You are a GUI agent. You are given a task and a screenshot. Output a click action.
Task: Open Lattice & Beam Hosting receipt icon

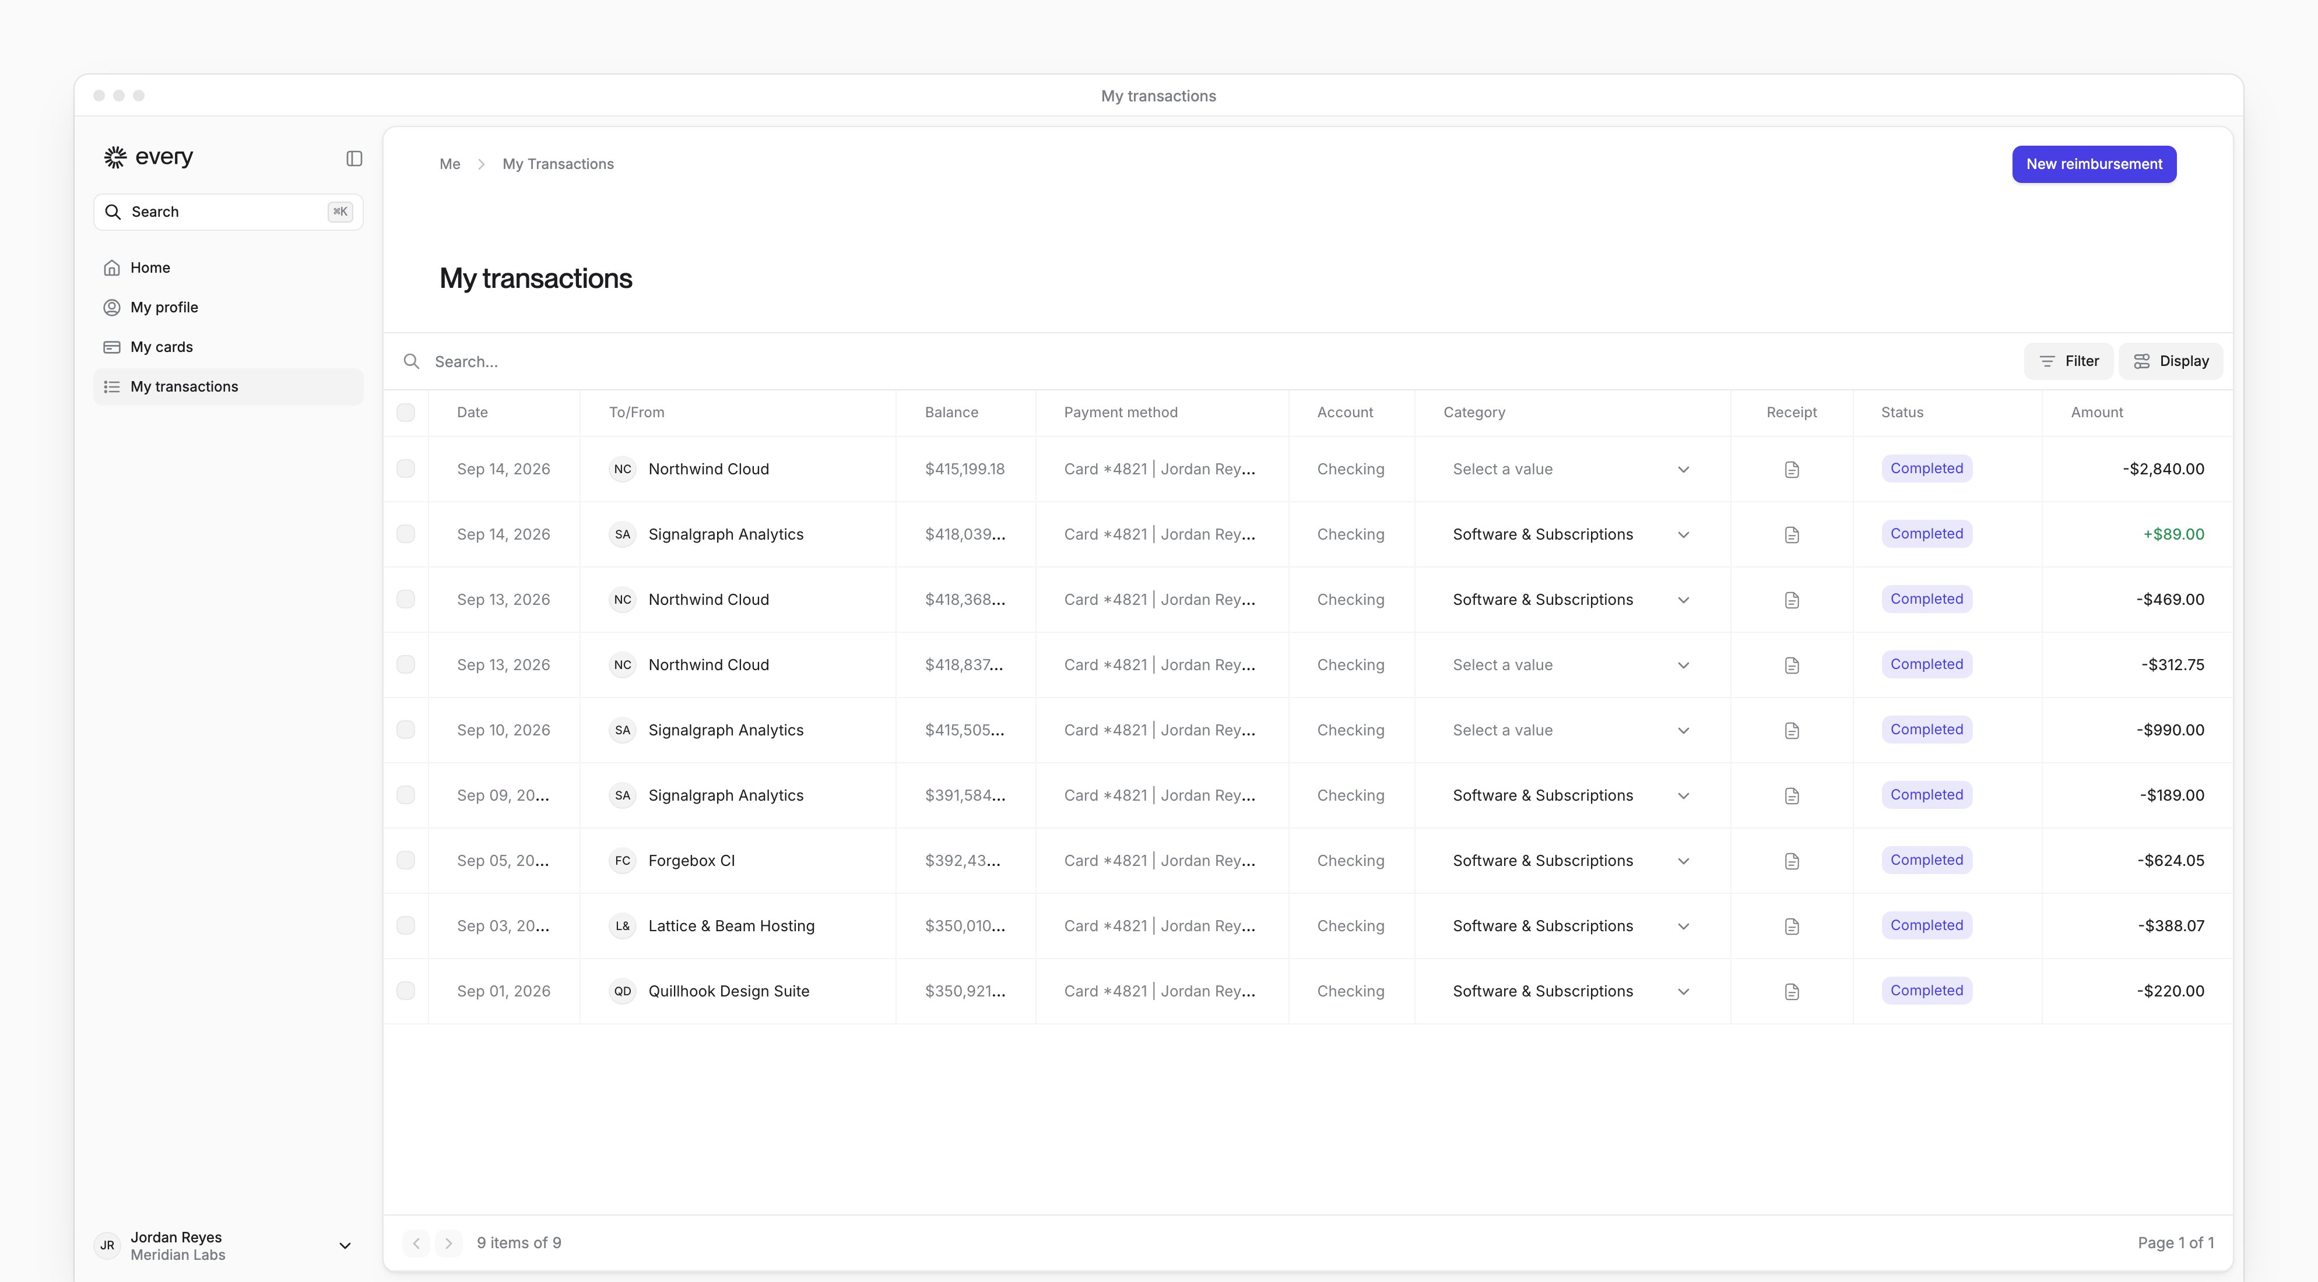click(x=1792, y=926)
